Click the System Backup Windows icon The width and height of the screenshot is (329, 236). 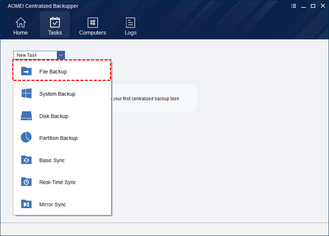pyautogui.click(x=26, y=93)
